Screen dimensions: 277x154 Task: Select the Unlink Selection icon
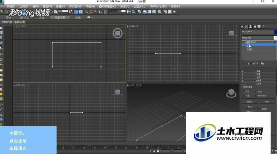tap(6, 12)
